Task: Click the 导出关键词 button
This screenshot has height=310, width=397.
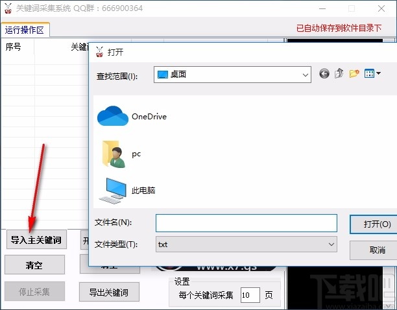Action: pos(109,292)
